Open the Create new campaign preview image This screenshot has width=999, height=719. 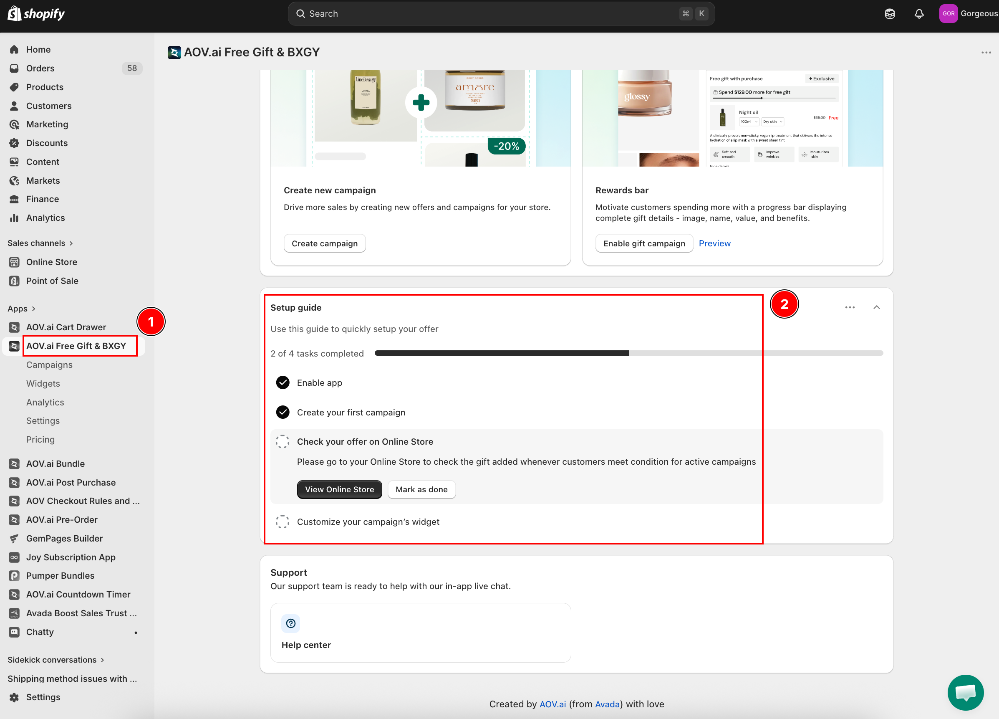pos(421,118)
